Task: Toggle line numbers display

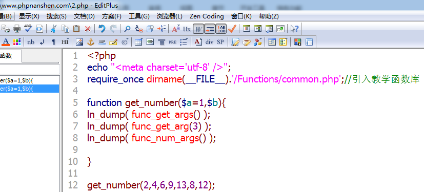Action: [x=221, y=29]
